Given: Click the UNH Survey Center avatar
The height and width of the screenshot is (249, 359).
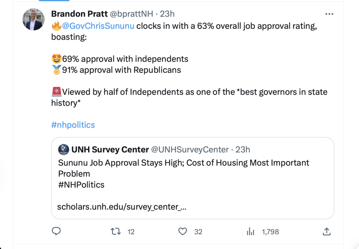Looking at the screenshot, I should tap(63, 149).
